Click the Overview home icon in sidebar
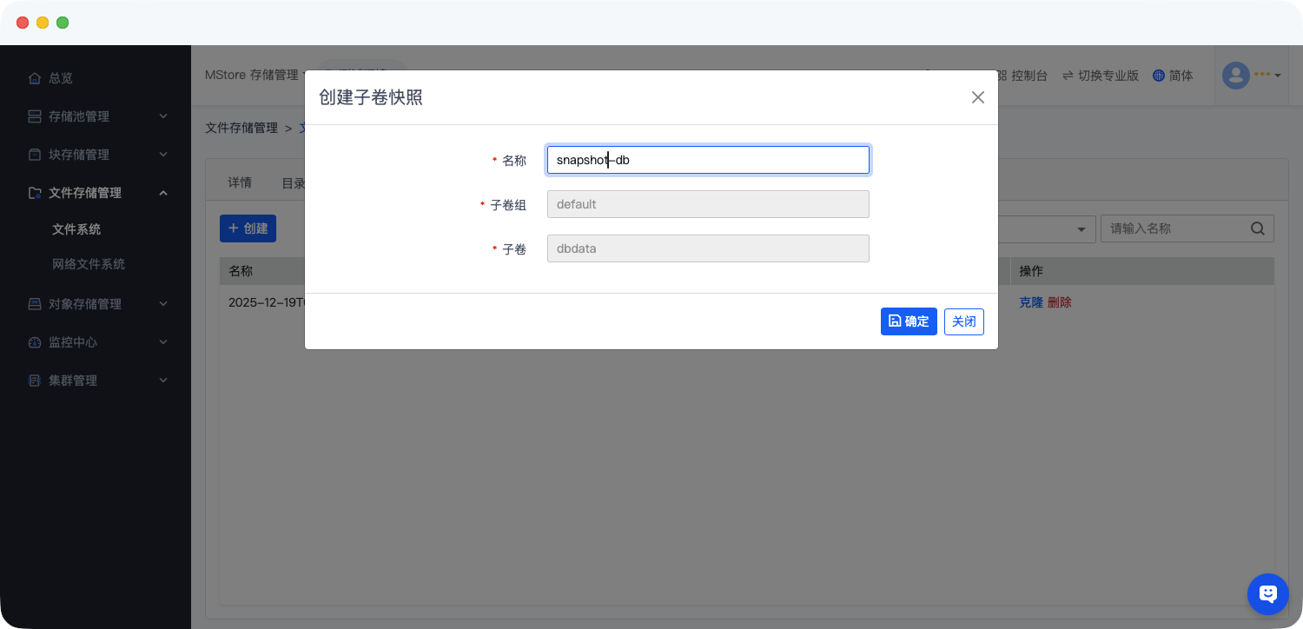1303x629 pixels. 35,78
